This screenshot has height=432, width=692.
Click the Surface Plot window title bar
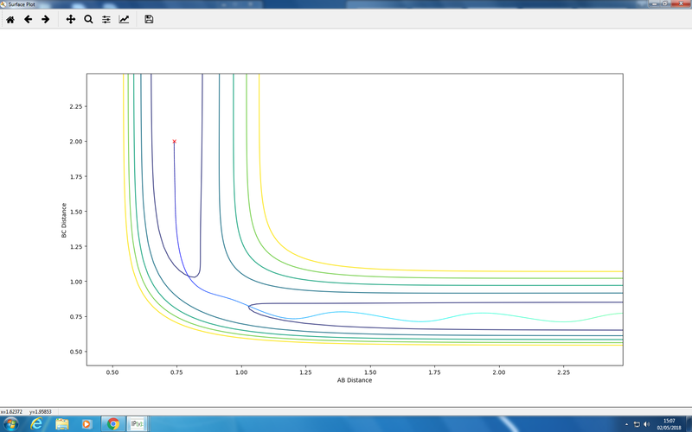pyautogui.click(x=346, y=3)
